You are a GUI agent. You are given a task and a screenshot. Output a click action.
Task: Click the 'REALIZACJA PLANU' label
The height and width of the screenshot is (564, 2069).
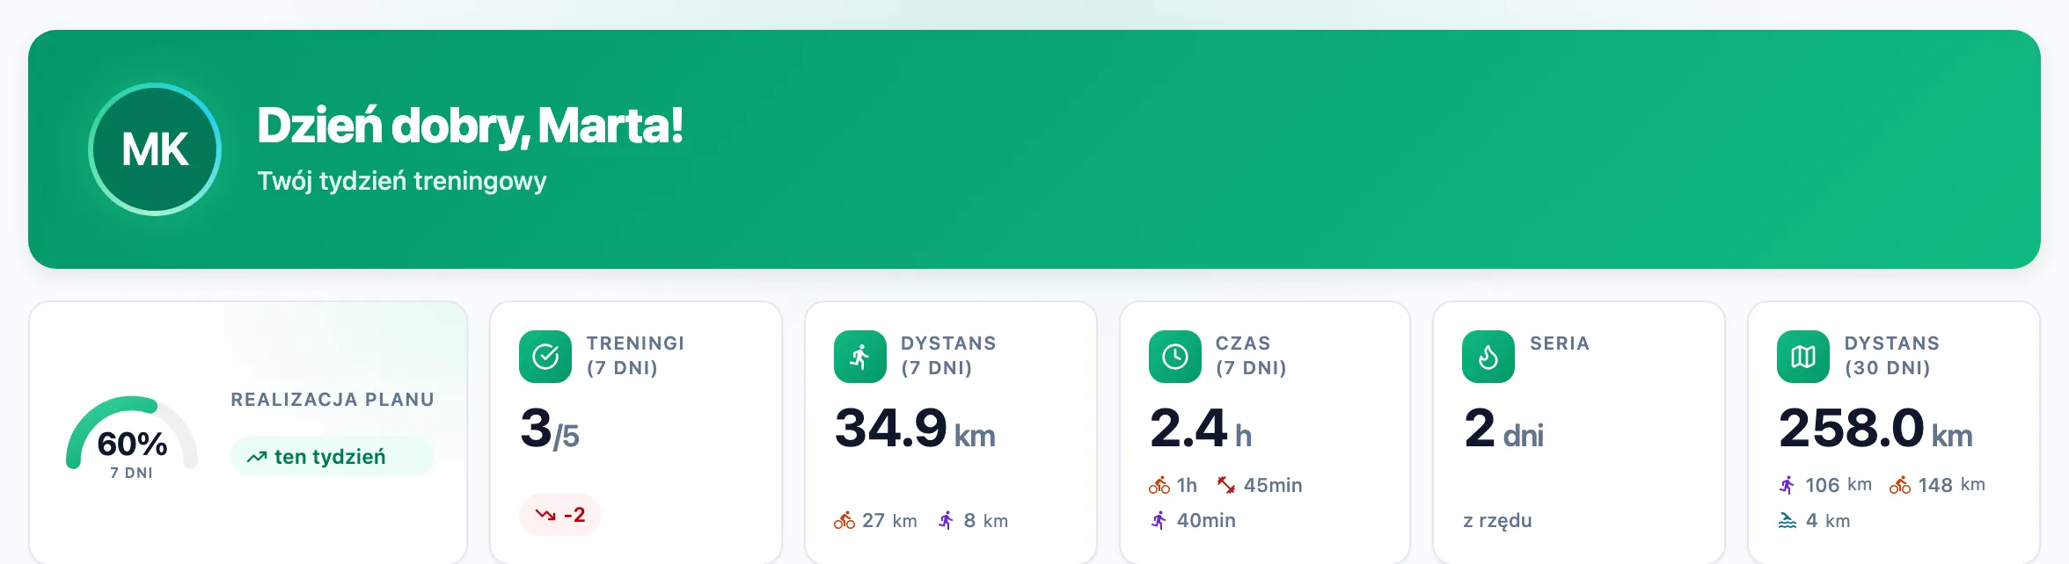[x=333, y=400]
